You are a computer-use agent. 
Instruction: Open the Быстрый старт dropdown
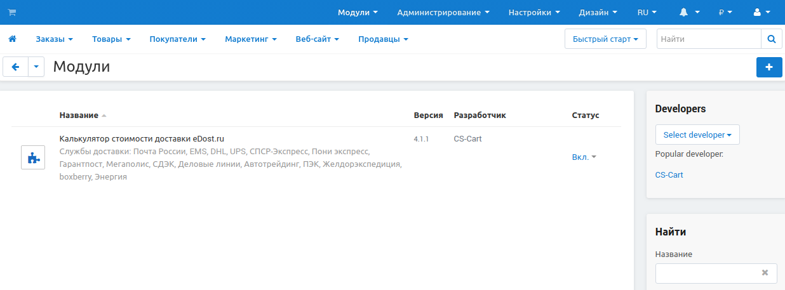pos(605,39)
